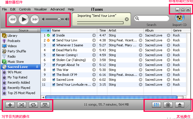This screenshot has height=119, width=193.
Task: Cancel importing with the X button
Action: point(127,19)
